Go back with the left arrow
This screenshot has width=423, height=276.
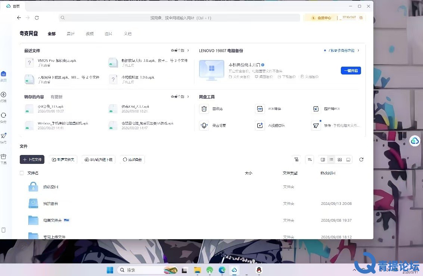click(x=19, y=18)
